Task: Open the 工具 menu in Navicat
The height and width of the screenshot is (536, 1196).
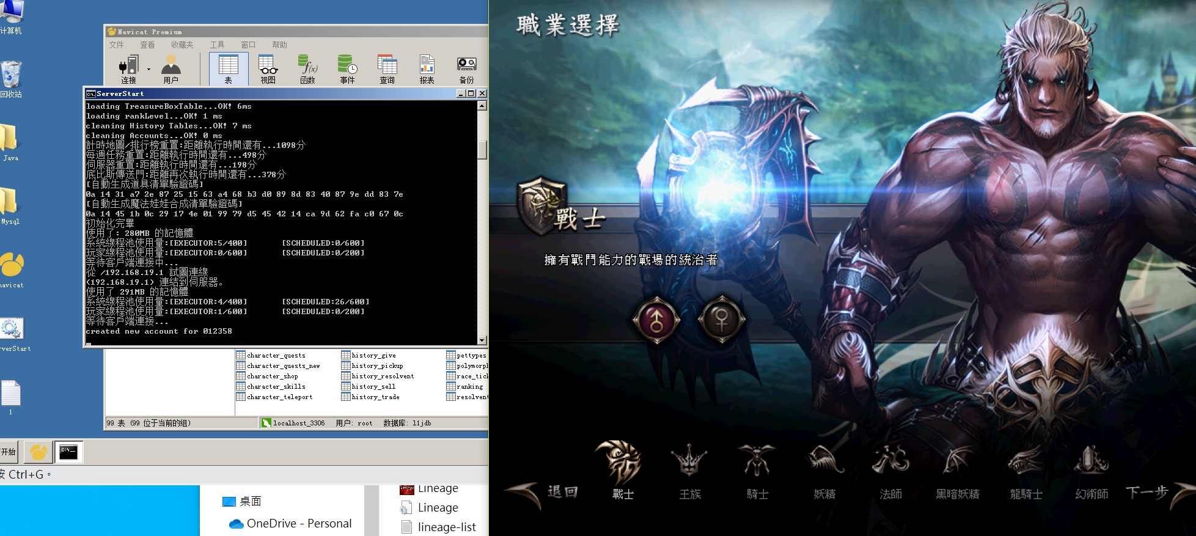Action: [217, 45]
